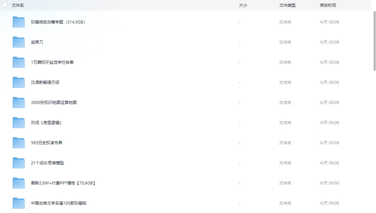The height and width of the screenshot is (213, 376).
Task: Click the 汉语新解提示词 folder icon
Action: 19,83
